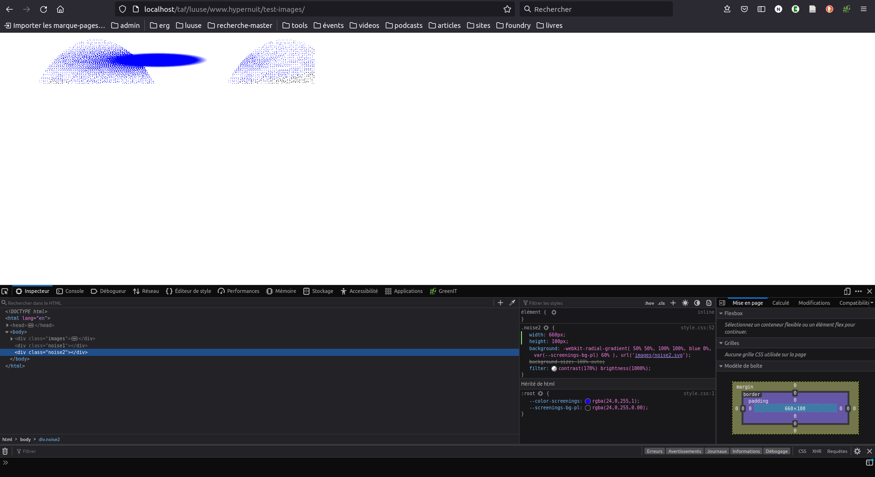Viewport: 875px width, 477px height.
Task: Switch sidebar to the Modifications tab
Action: pyautogui.click(x=814, y=303)
